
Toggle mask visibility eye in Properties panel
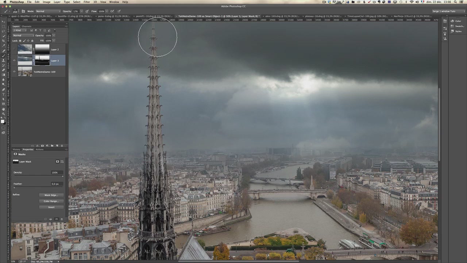point(57,219)
